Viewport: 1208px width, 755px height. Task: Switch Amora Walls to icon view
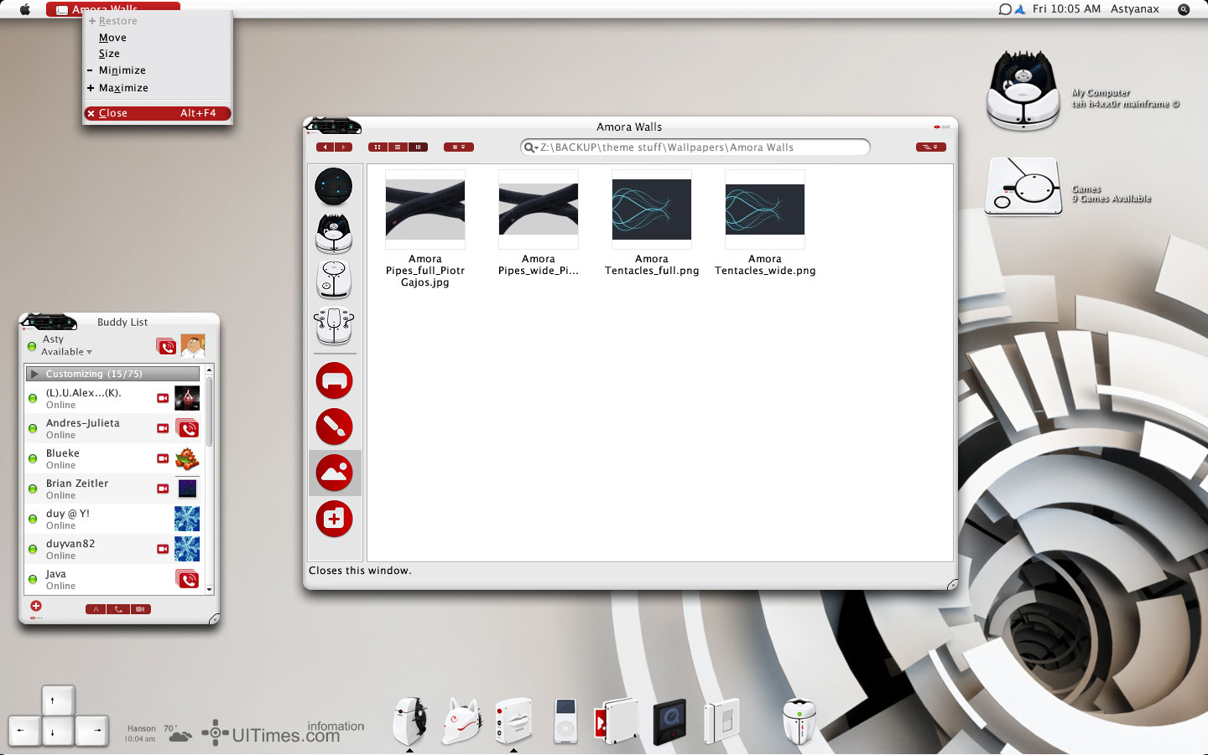coord(377,147)
